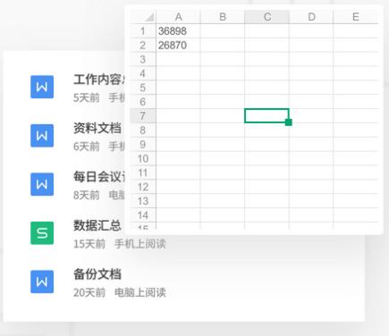Click the 8天前 timestamp text
The width and height of the screenshot is (389, 336).
(x=87, y=195)
